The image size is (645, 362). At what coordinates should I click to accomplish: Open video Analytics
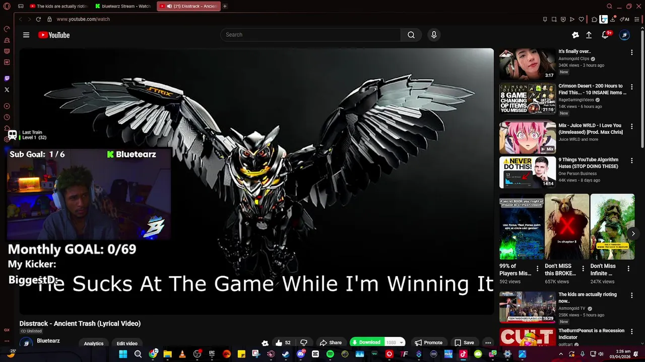coord(94,343)
